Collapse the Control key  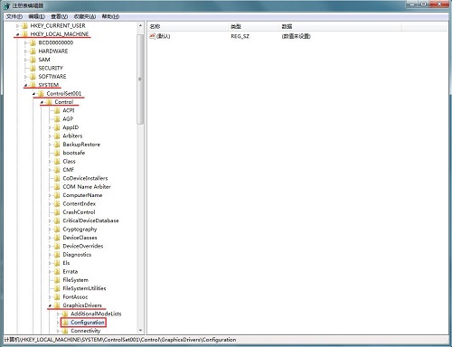tap(42, 102)
